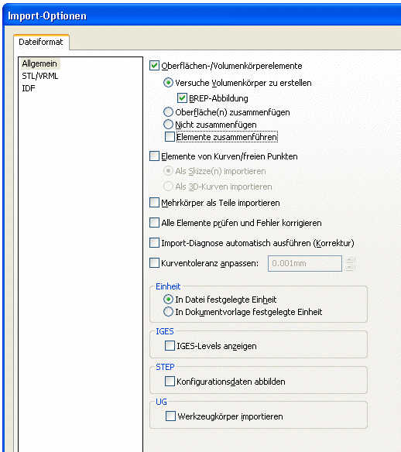Enable Alle Elemente prüfen und Fehler korrigieren
Image resolution: width=401 pixels, height=452 pixels.
coord(154,223)
